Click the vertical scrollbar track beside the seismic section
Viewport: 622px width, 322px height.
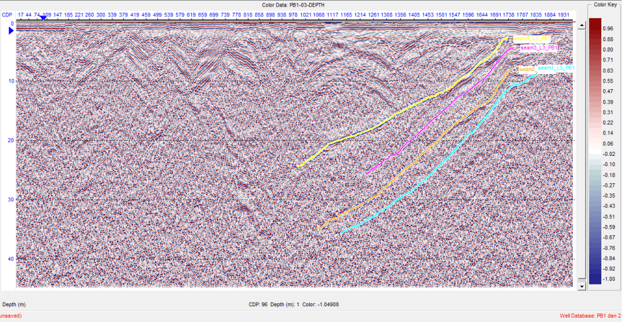(x=581, y=152)
